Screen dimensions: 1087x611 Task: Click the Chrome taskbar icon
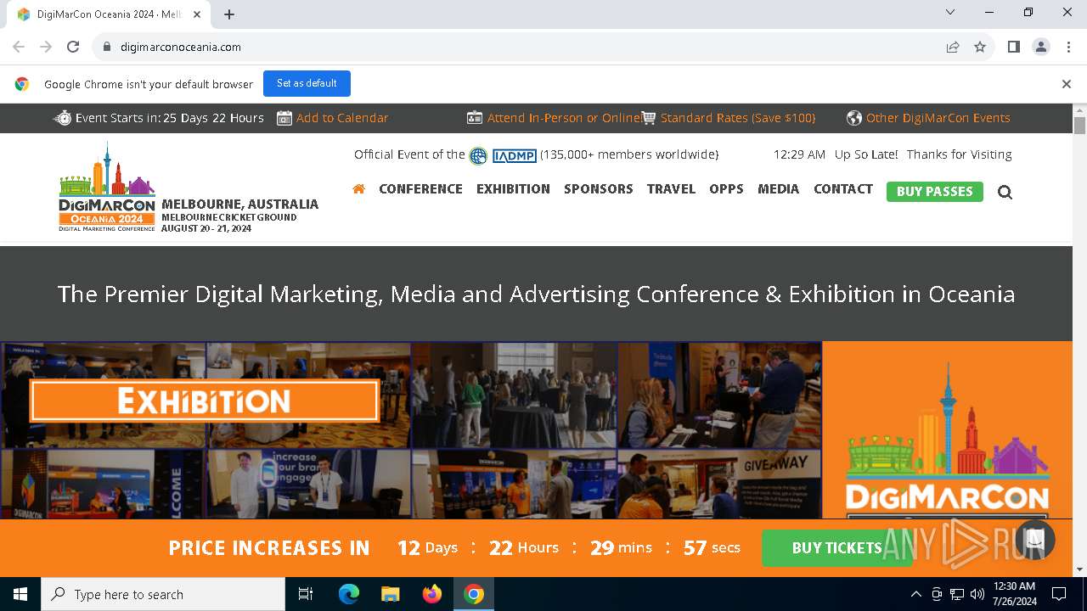[x=474, y=594]
